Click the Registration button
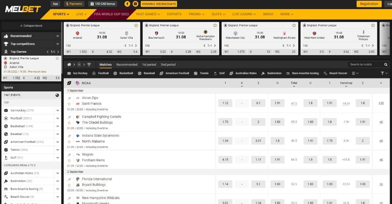Screen dimensions: 392x204 (369, 4)
